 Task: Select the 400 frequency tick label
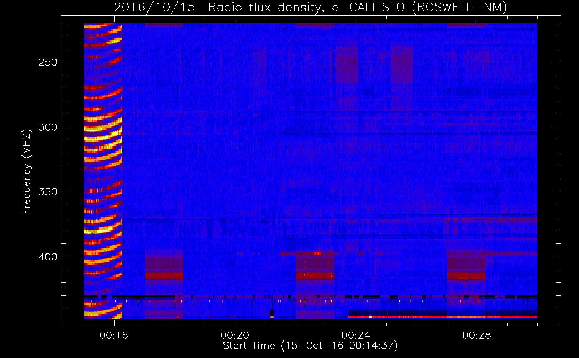(x=48, y=257)
